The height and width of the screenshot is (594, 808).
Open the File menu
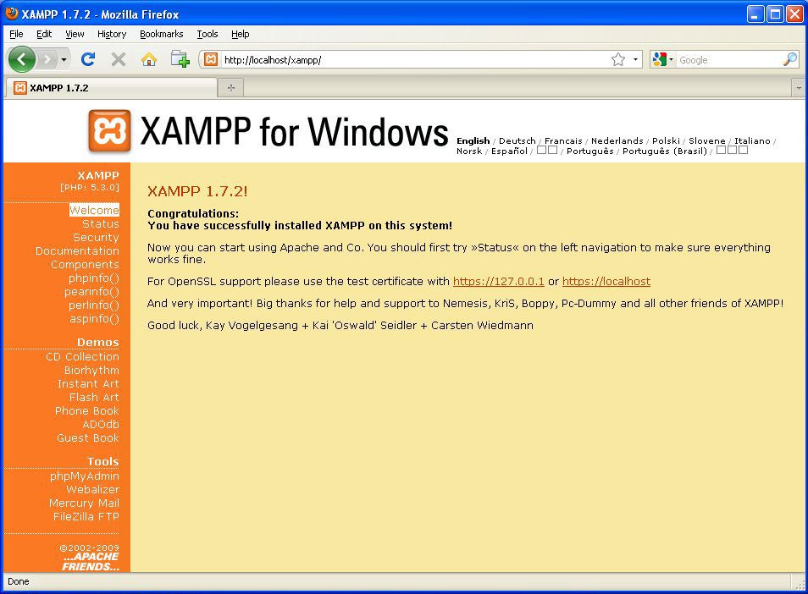point(16,34)
